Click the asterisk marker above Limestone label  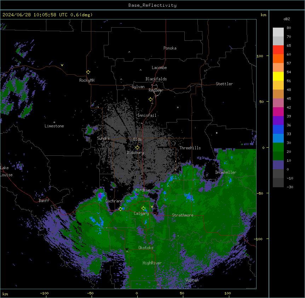tap(54, 122)
